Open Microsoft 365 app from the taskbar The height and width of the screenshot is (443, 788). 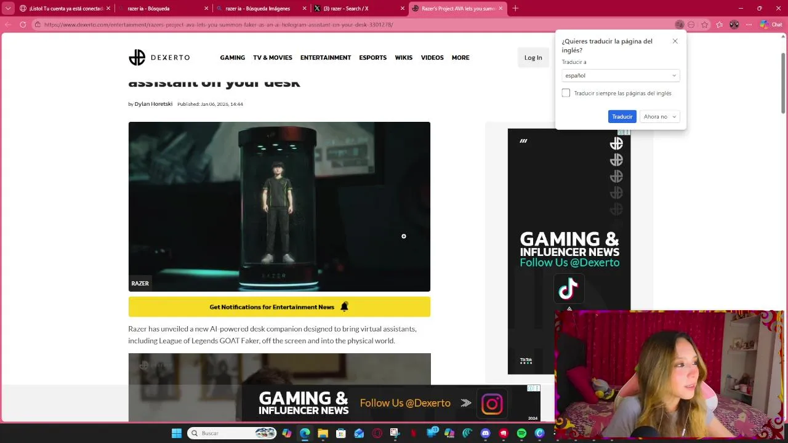(449, 433)
